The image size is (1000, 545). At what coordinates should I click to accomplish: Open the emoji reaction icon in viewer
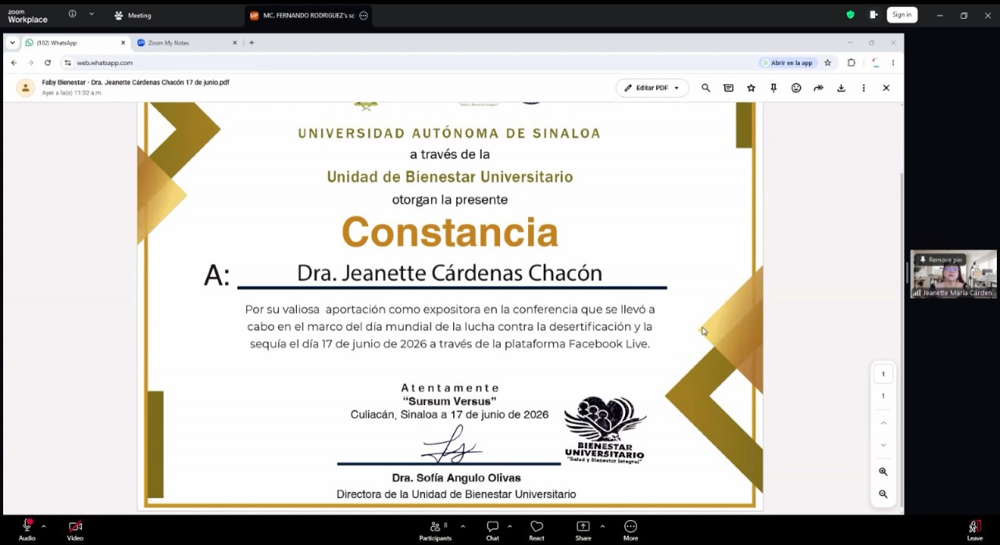point(796,88)
